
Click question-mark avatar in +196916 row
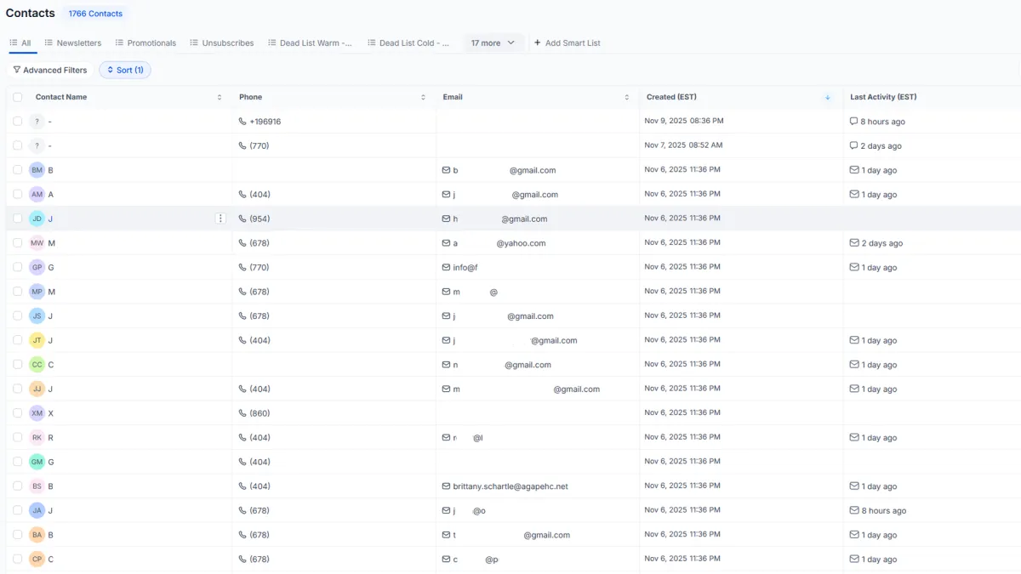tap(37, 122)
